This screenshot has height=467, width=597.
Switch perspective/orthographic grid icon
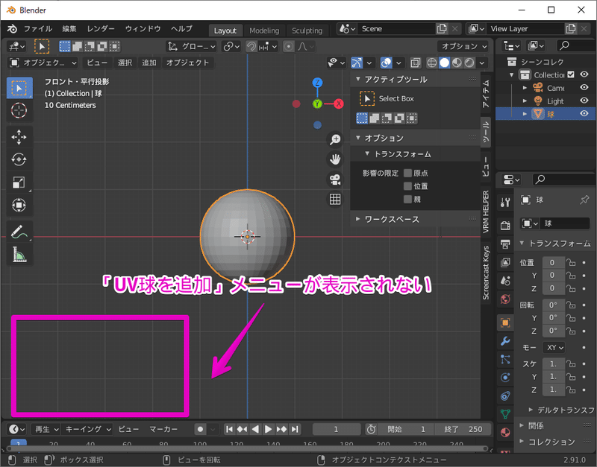335,199
